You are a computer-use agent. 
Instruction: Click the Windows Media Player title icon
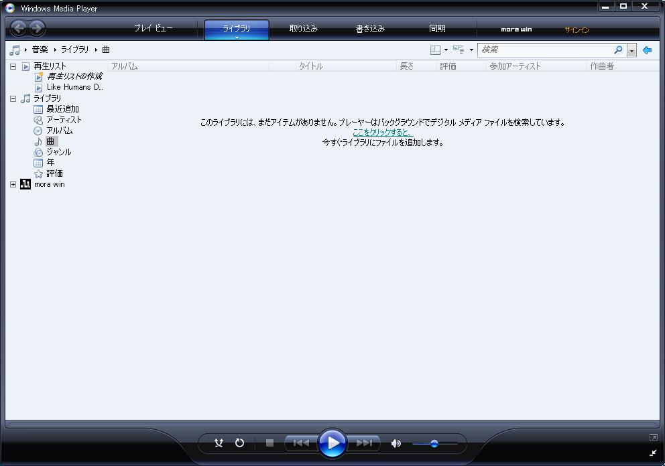10,8
